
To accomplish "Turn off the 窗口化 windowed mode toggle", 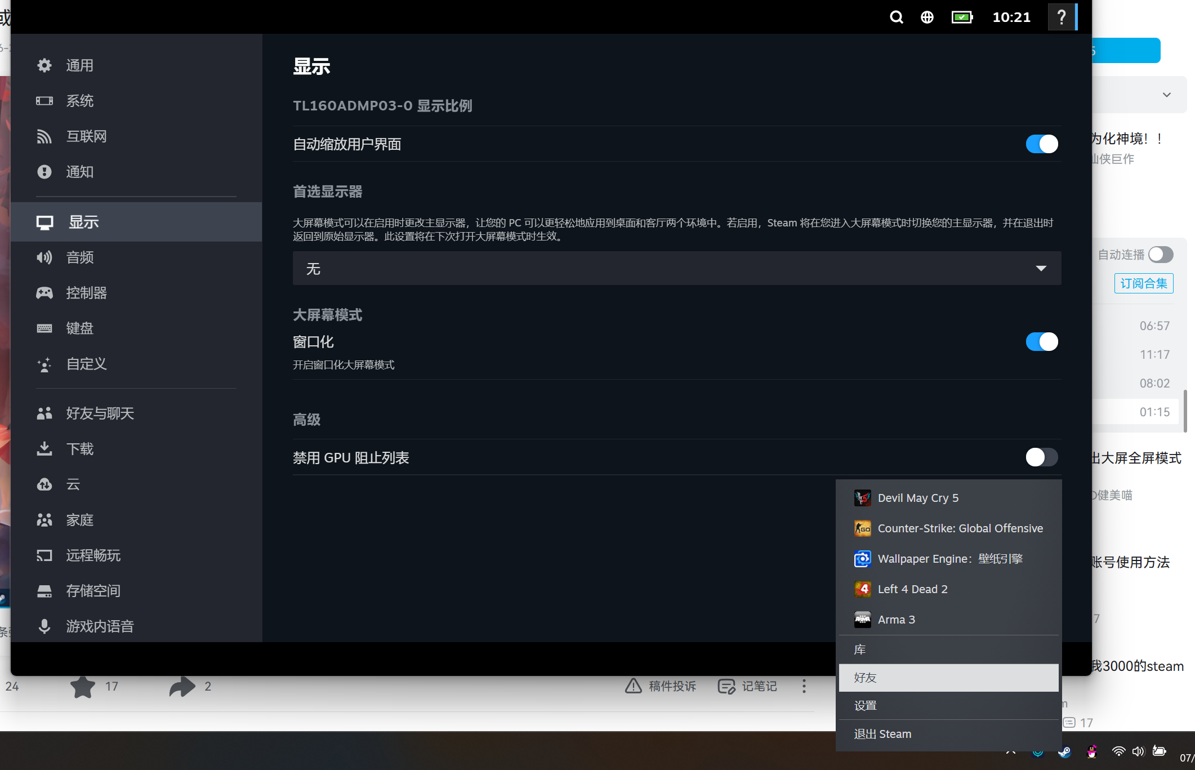I will (x=1041, y=341).
